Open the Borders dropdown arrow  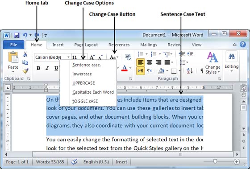tap(179, 71)
